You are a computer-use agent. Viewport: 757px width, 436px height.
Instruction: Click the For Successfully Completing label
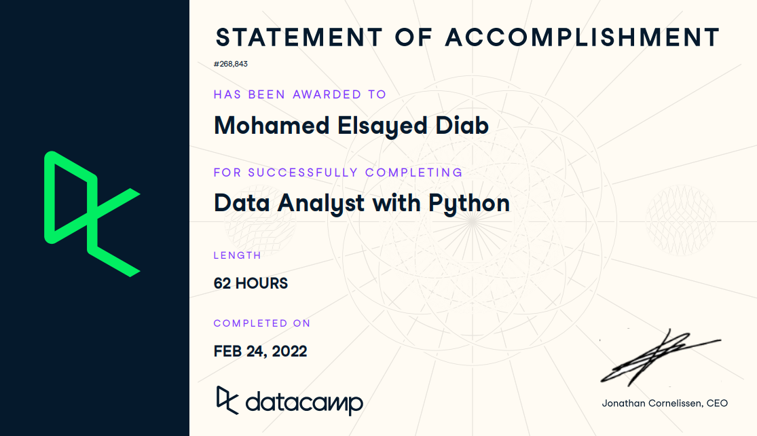(x=338, y=172)
